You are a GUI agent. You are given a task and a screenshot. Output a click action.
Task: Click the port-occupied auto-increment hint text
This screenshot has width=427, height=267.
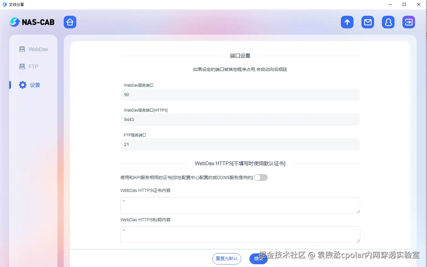pyautogui.click(x=240, y=69)
